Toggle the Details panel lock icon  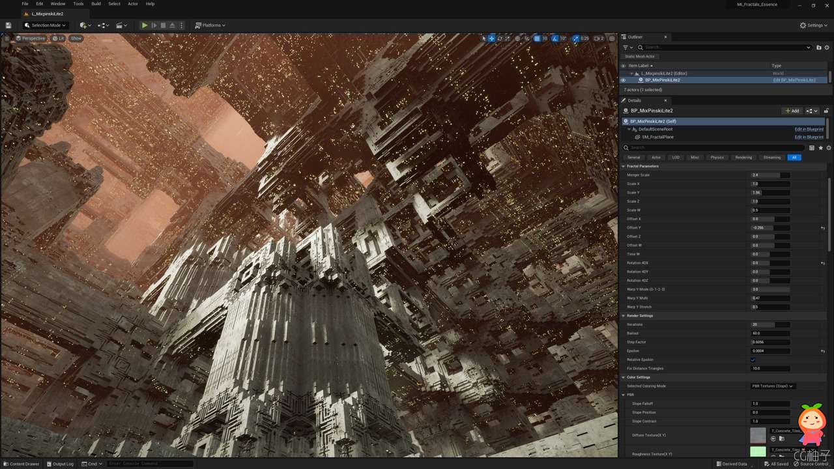tap(826, 111)
